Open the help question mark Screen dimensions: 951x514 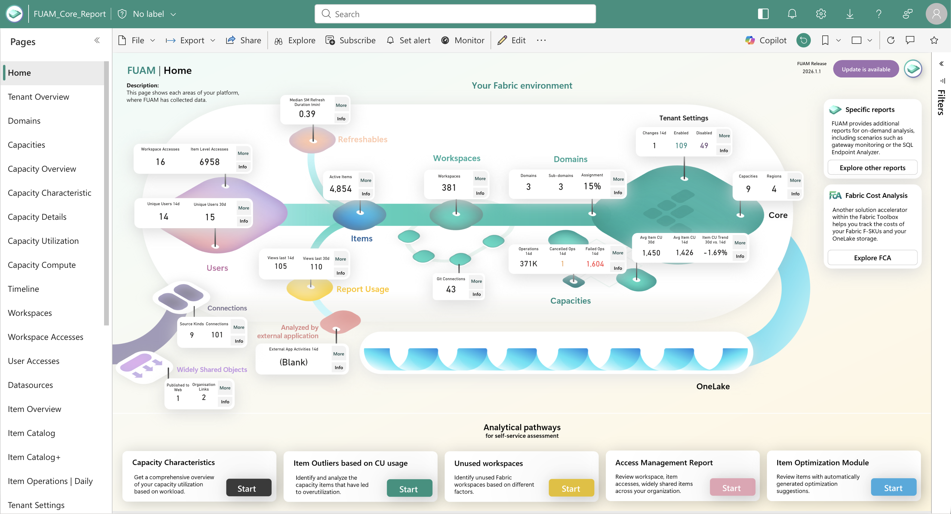tap(879, 14)
